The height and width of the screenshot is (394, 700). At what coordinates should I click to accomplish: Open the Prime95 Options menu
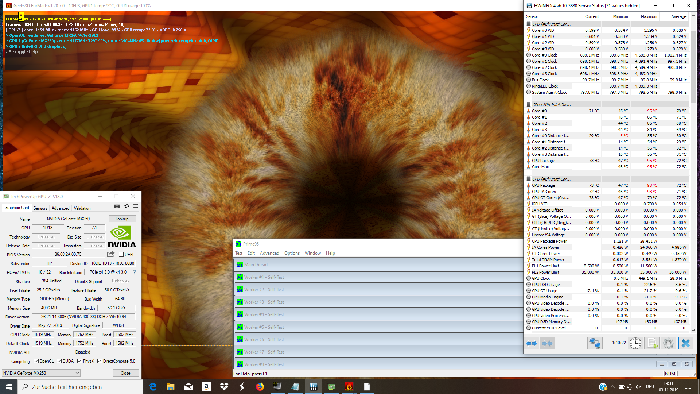pos(292,253)
